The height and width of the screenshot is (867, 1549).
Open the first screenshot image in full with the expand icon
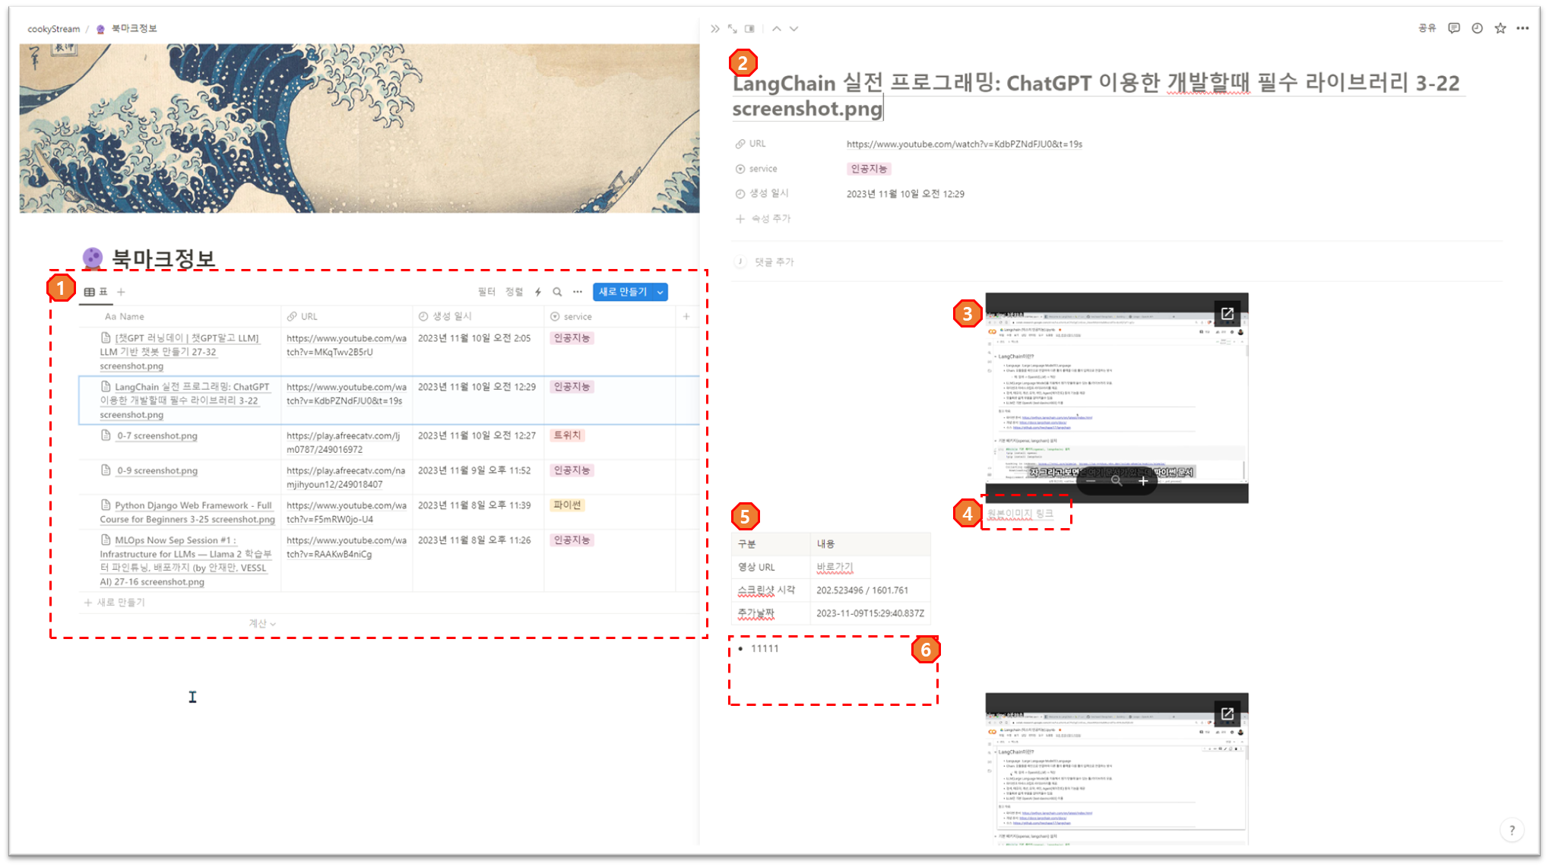tap(1227, 314)
